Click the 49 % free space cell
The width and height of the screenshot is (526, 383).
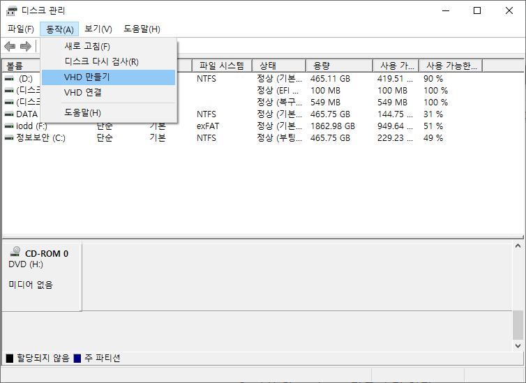(433, 138)
